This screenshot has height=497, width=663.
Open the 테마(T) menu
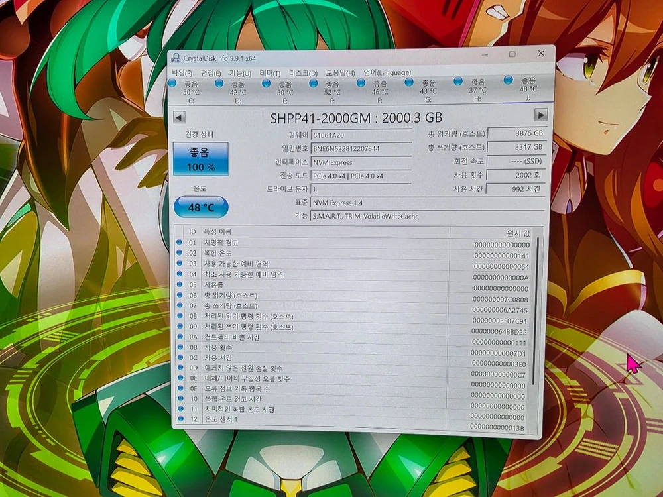270,73
